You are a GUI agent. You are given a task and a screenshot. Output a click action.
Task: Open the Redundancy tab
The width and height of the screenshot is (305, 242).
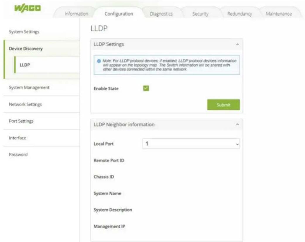[x=239, y=14]
